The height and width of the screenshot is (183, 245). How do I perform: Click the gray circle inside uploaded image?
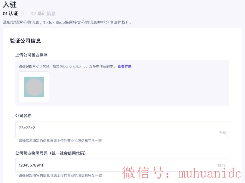tap(35, 87)
